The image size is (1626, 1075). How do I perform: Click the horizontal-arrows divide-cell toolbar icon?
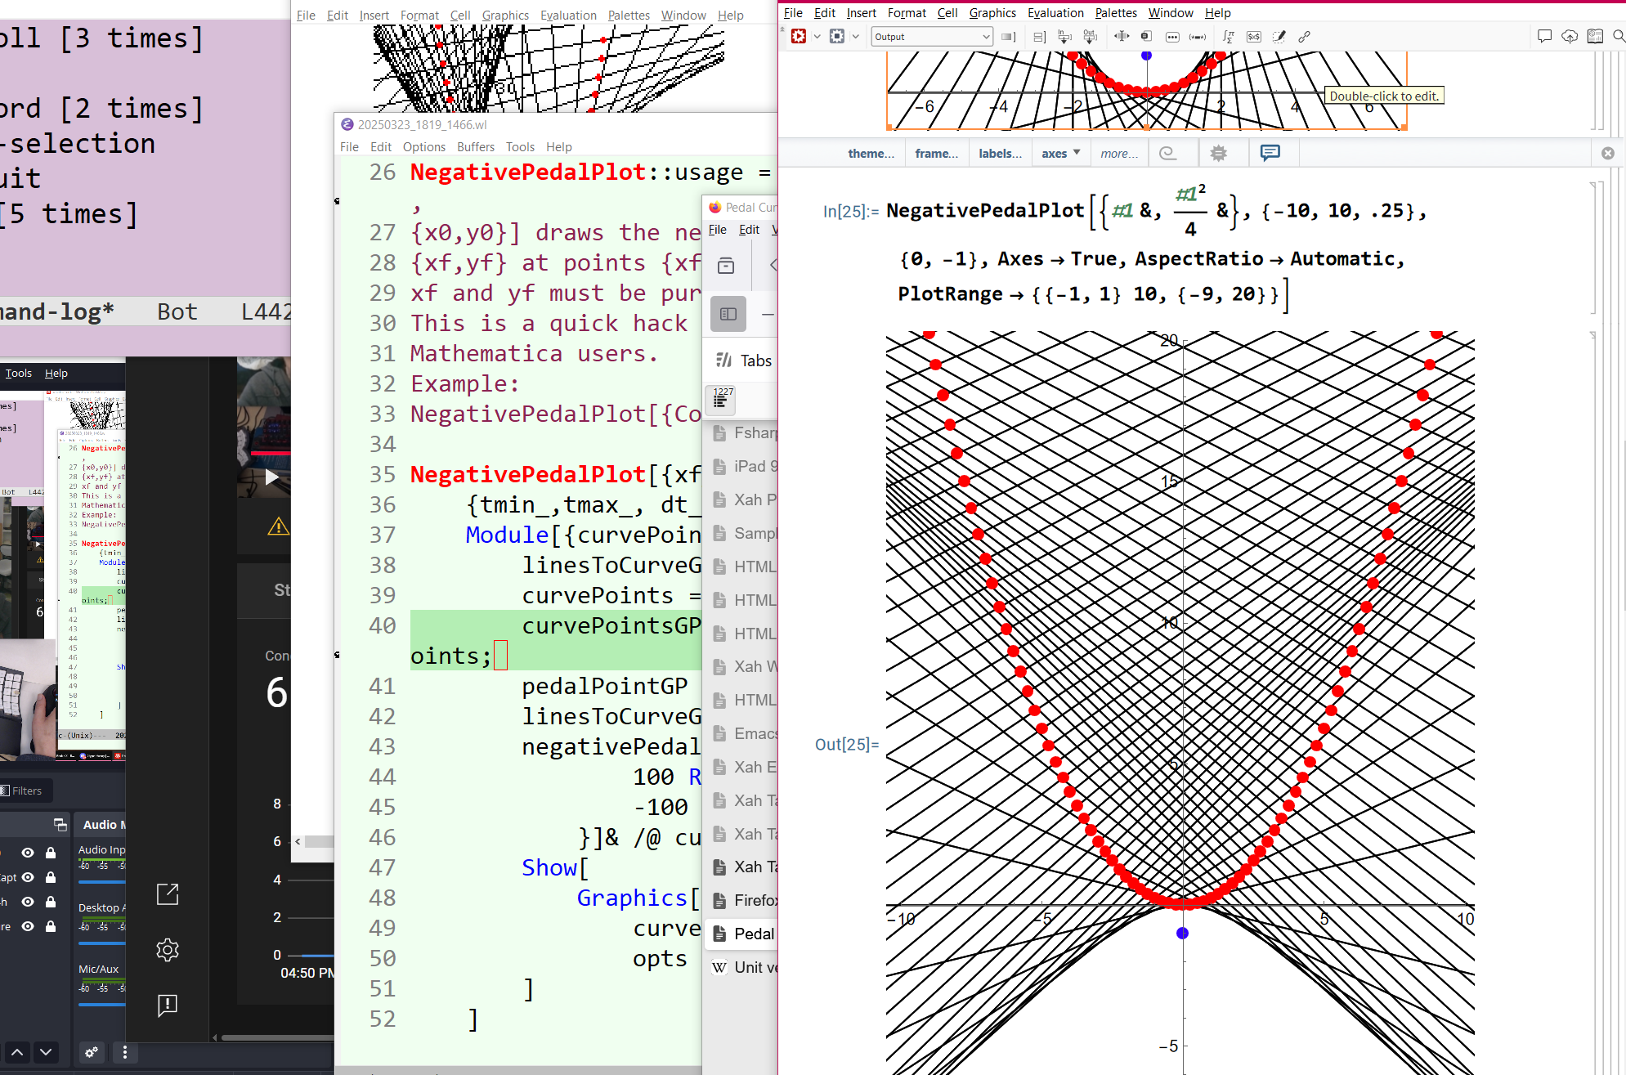point(1122,36)
